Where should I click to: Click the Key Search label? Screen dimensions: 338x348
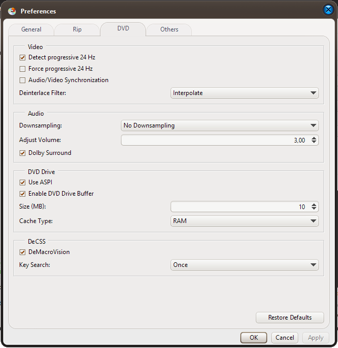click(35, 265)
